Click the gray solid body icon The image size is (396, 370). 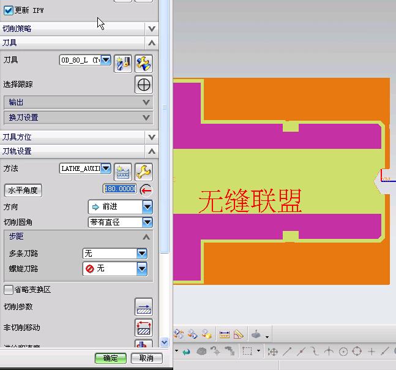[x=201, y=351]
